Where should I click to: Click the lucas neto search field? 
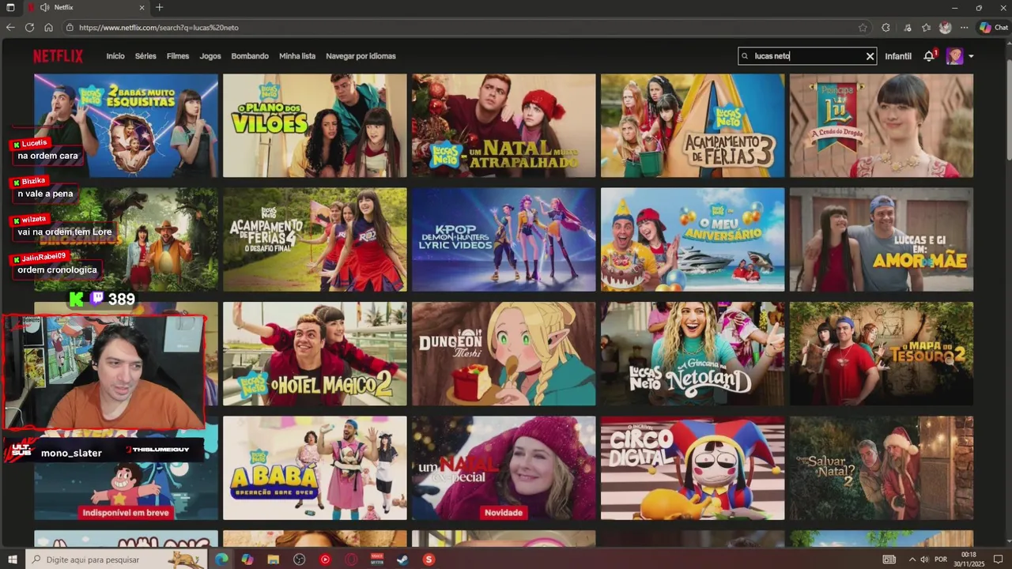tap(806, 56)
